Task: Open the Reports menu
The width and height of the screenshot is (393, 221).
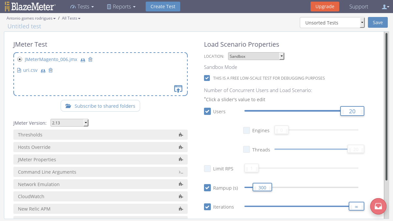Action: click(x=122, y=7)
